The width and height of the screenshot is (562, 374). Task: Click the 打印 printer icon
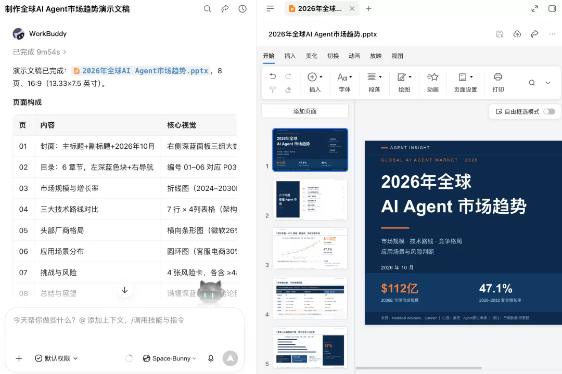click(x=498, y=76)
